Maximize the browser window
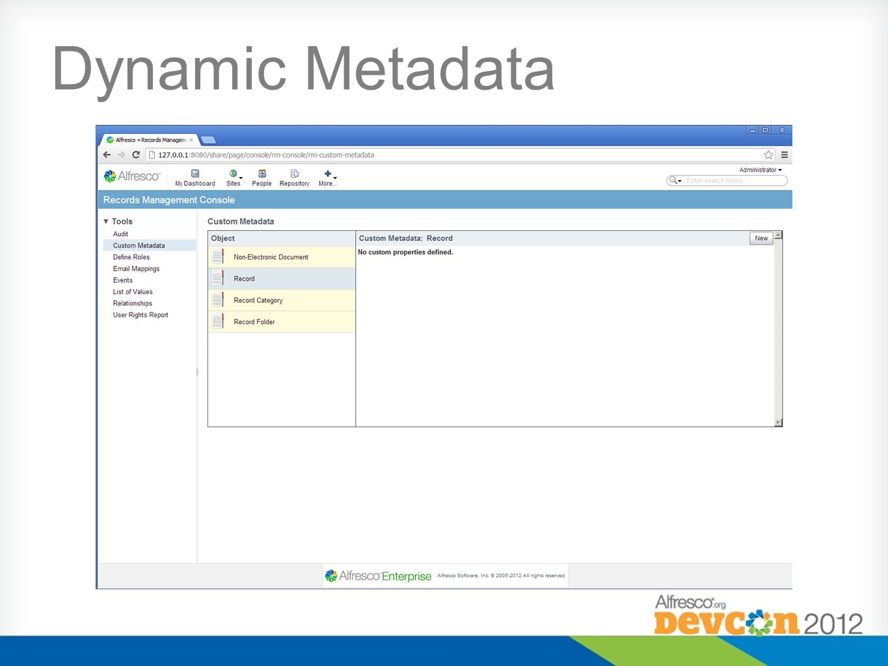 point(766,130)
